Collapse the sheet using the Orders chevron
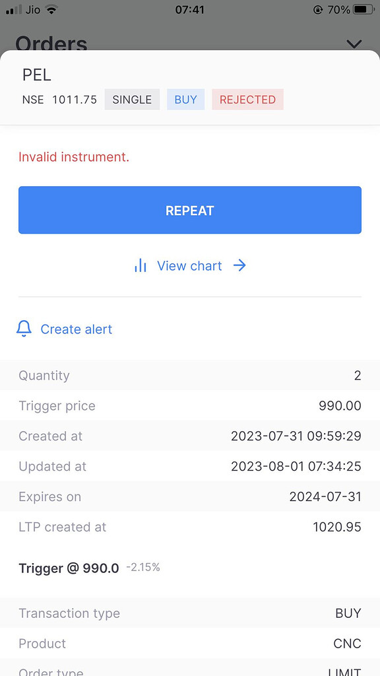Viewport: 380px width, 676px height. [x=354, y=45]
